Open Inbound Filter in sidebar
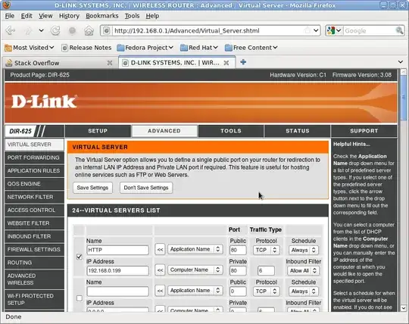 tap(34, 236)
